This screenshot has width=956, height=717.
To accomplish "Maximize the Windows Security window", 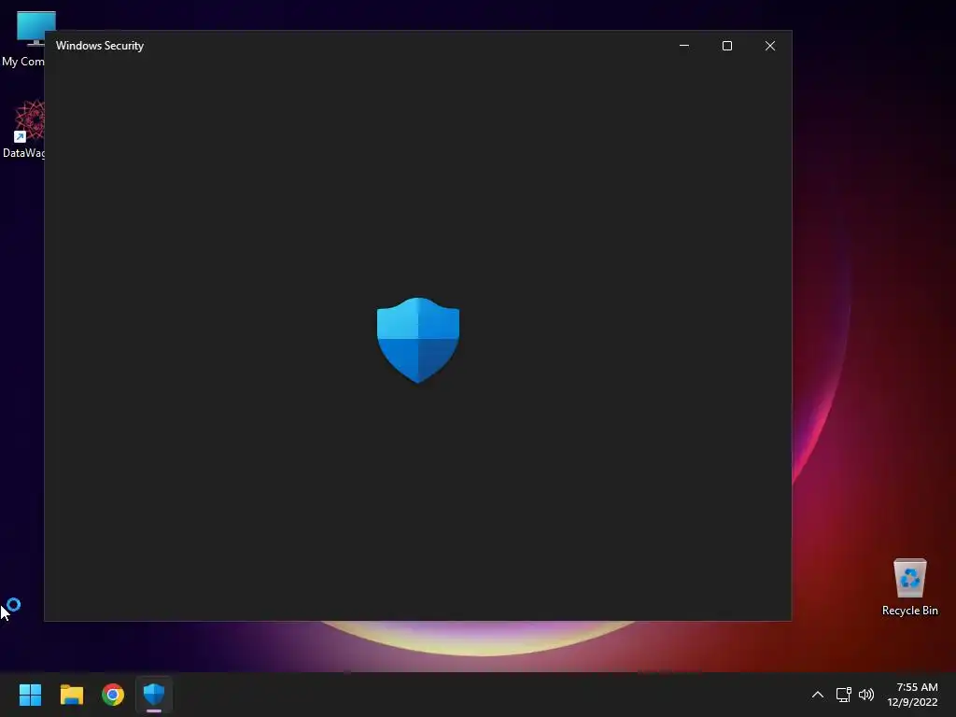I will coord(726,46).
